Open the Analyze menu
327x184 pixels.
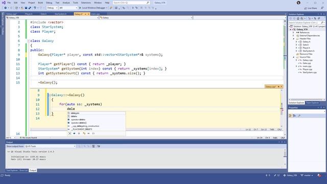[x=66, y=3]
